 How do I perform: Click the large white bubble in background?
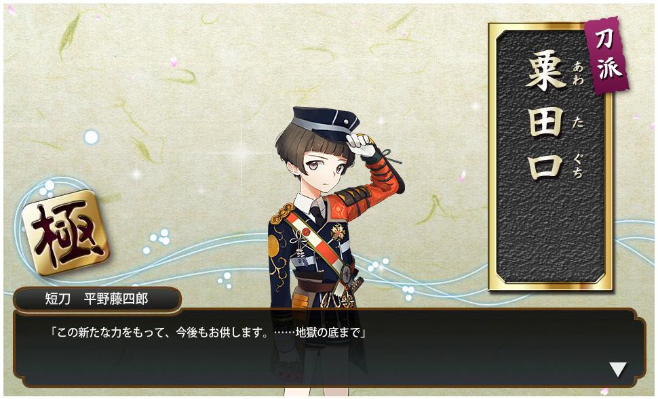pyautogui.click(x=91, y=137)
